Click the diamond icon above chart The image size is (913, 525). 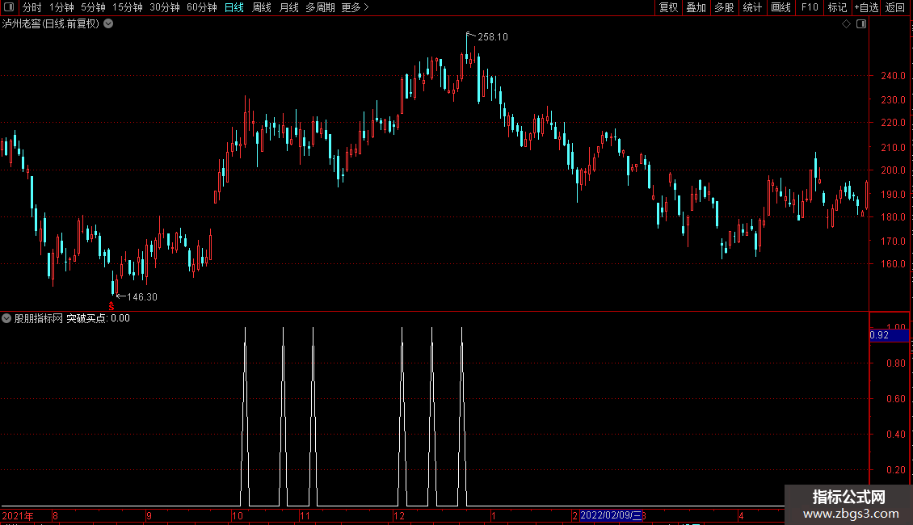pyautogui.click(x=846, y=24)
